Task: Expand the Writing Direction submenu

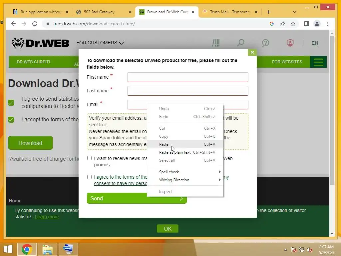Action: pyautogui.click(x=185, y=180)
